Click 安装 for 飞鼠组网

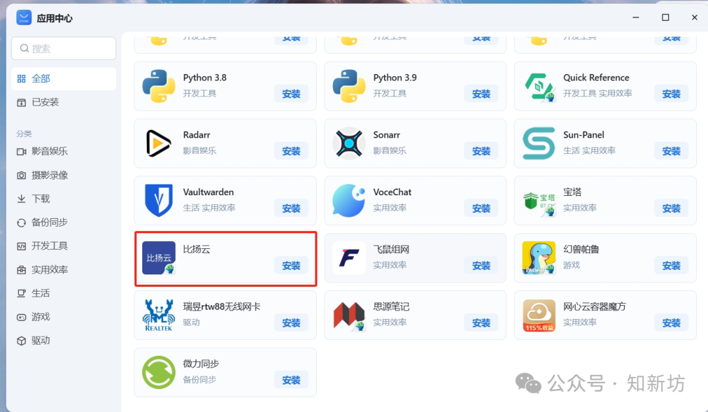click(481, 266)
